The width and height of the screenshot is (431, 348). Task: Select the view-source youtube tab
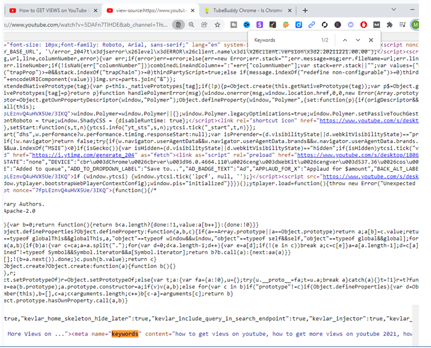(150, 10)
